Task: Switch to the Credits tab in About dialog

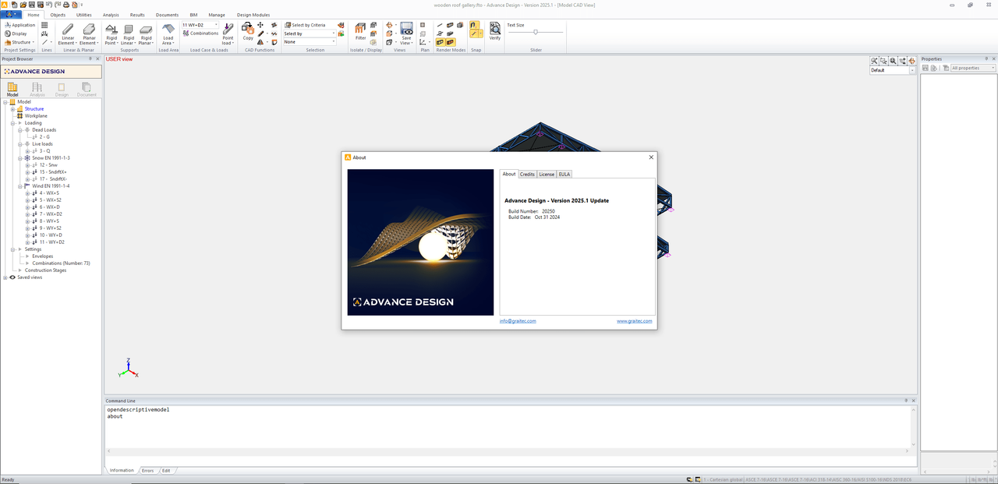Action: [527, 175]
